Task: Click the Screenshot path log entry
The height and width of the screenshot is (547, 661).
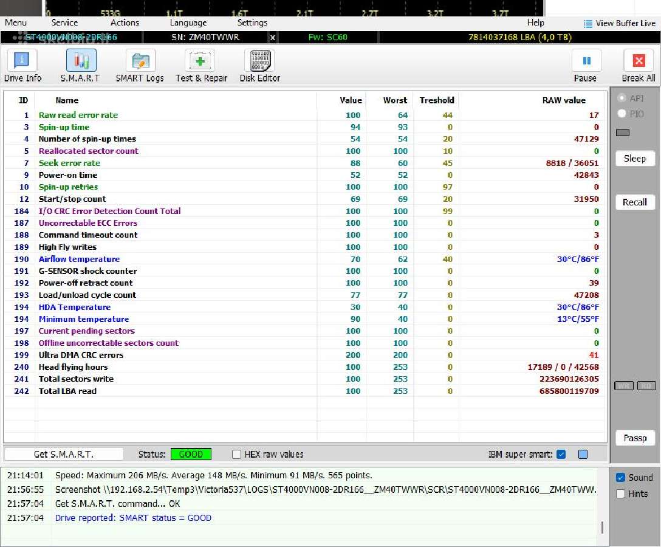Action: 326,490
